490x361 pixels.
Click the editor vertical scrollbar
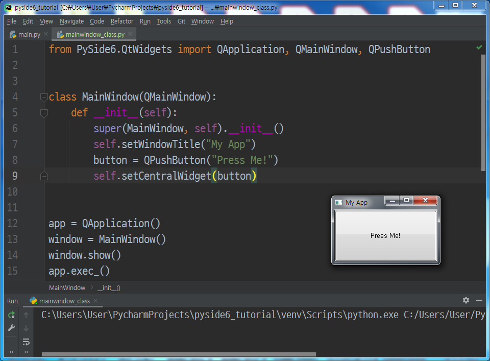483,112
